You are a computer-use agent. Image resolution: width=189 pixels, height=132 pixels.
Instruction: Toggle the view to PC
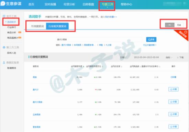(170, 25)
